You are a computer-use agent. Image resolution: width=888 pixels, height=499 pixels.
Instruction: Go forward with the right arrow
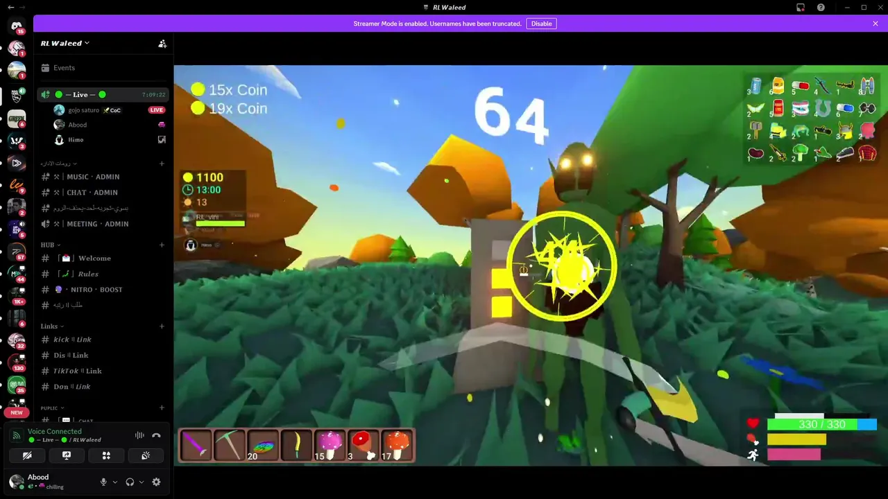click(23, 7)
